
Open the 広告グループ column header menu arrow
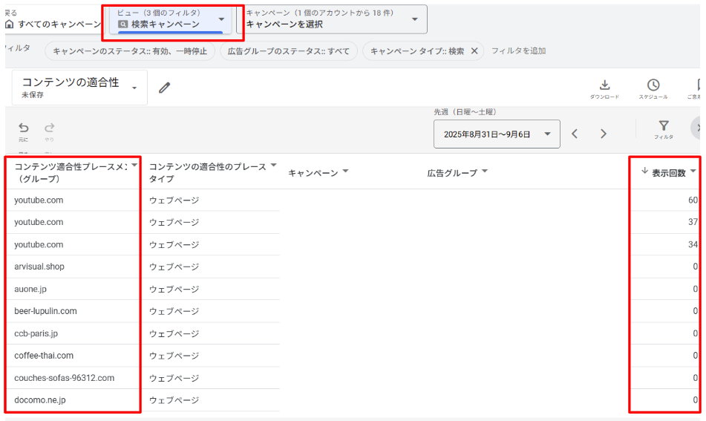click(485, 171)
